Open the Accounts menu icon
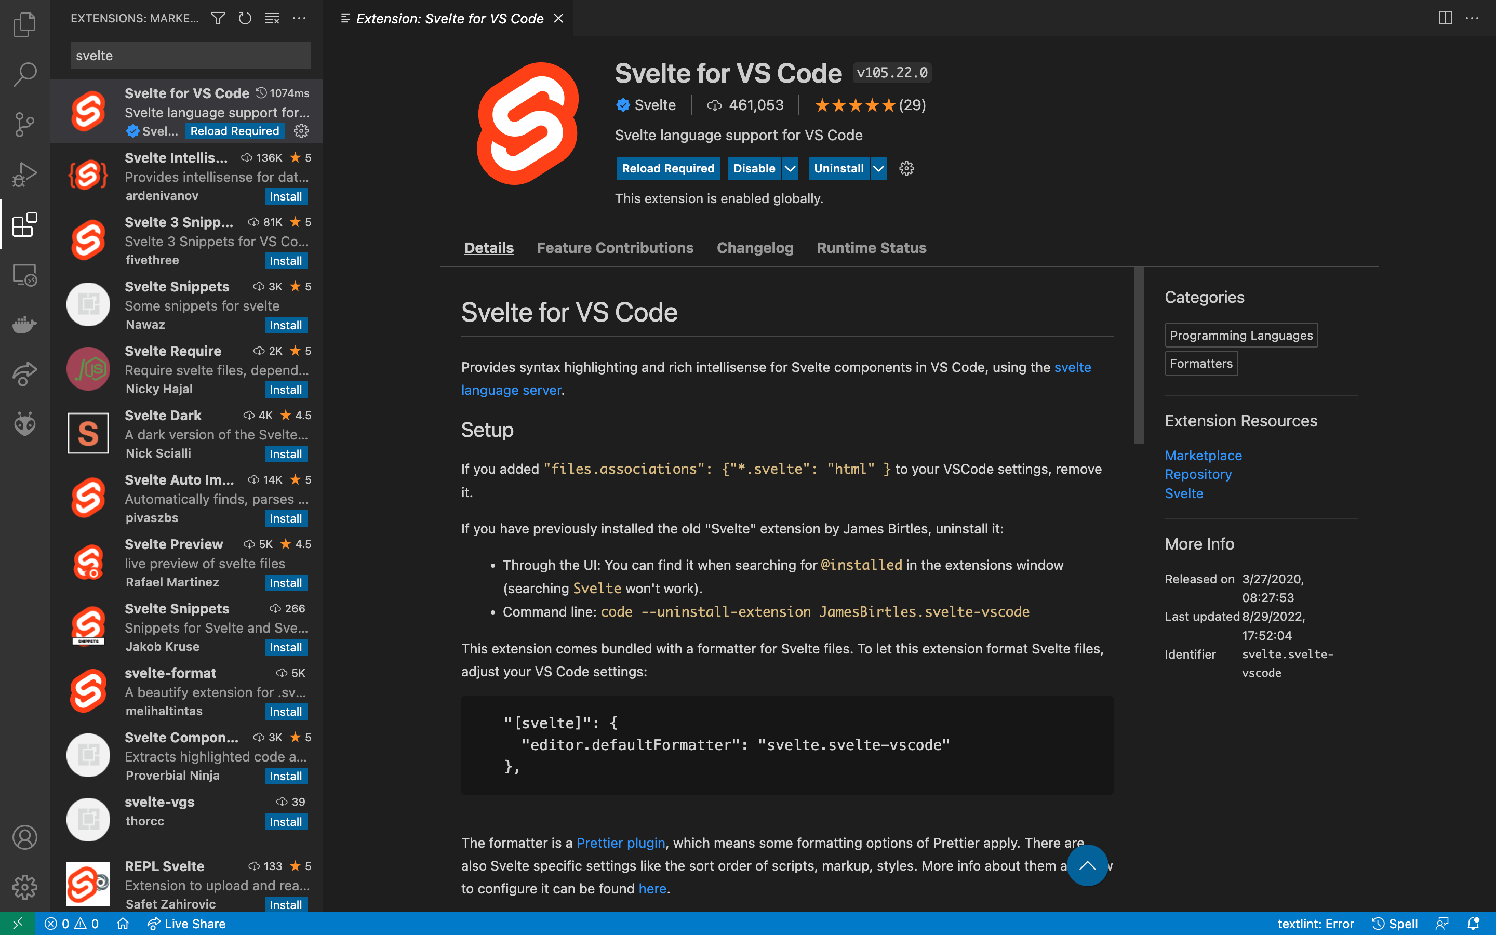Image resolution: width=1496 pixels, height=935 pixels. [25, 837]
